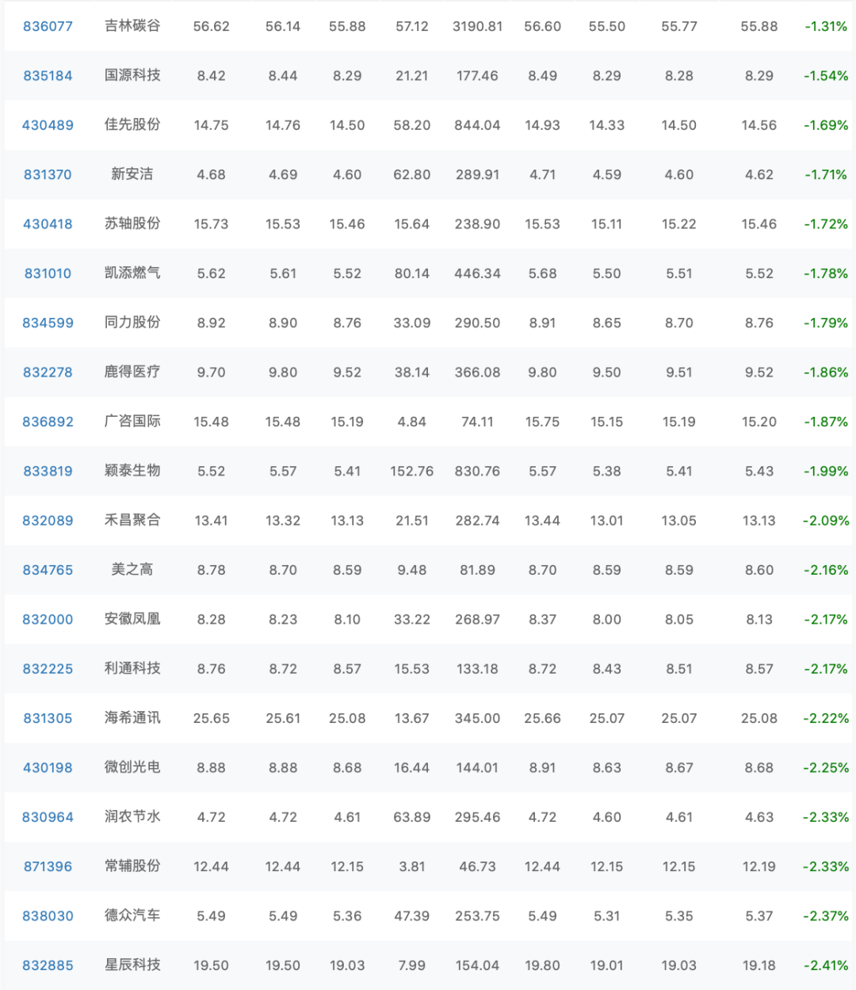Select stock name 凯添燃气
856x990 pixels.
[x=132, y=273]
